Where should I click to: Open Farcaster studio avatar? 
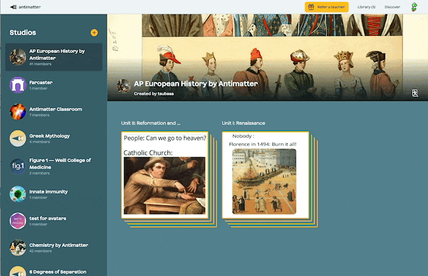coord(18,85)
